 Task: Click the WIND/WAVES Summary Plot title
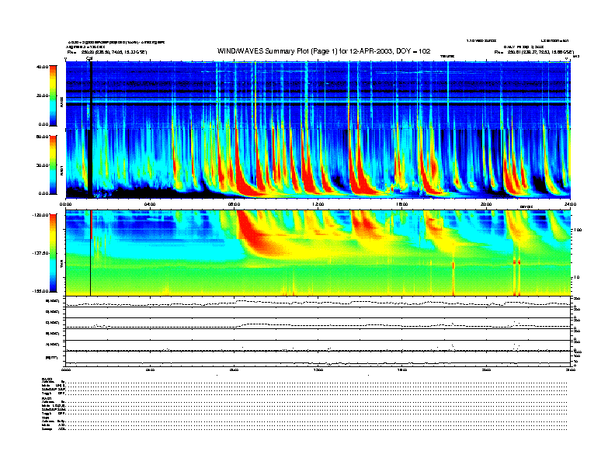(324, 51)
